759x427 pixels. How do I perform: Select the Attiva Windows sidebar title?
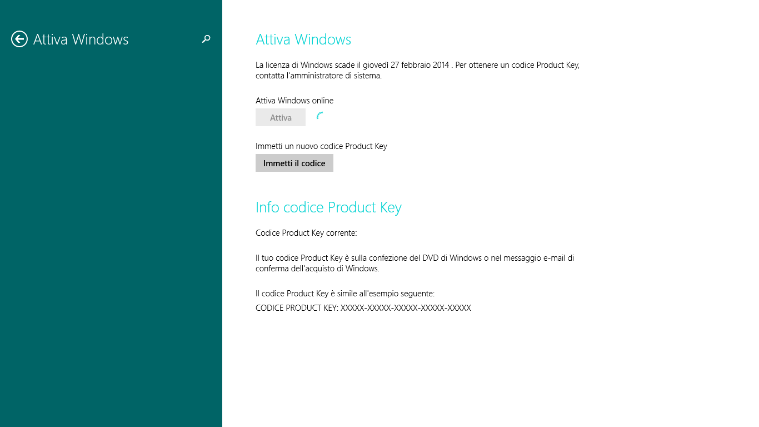click(81, 39)
